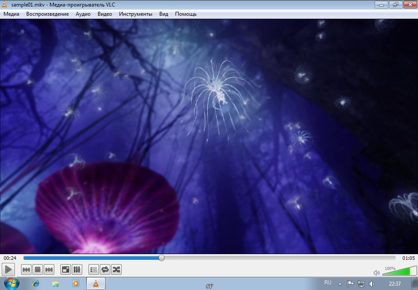Expand the Инструменты menu

136,14
